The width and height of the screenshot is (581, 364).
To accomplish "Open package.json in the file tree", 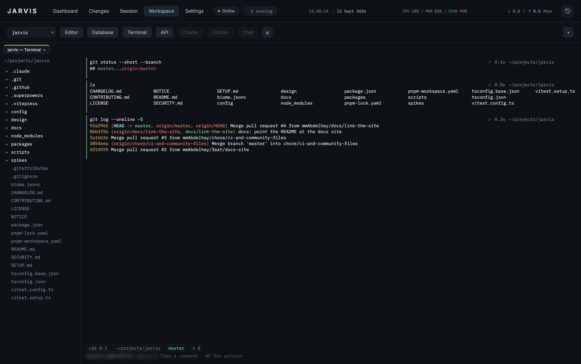I will [x=27, y=225].
